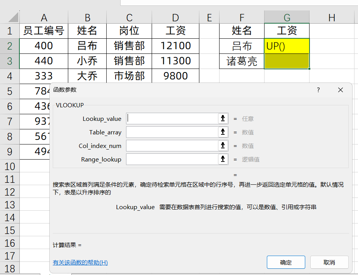Click cell with value 12100
Image resolution: width=358 pixels, height=275 pixels.
click(x=175, y=46)
